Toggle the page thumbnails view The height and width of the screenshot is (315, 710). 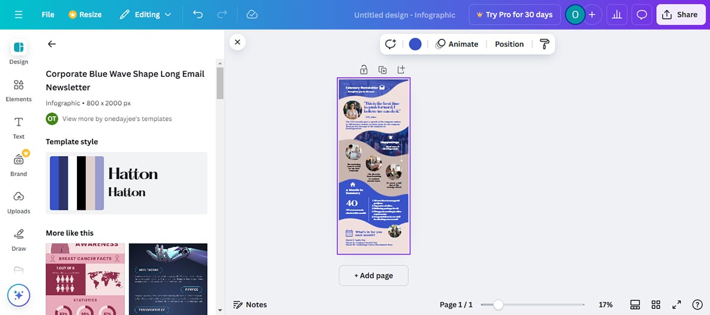coord(635,304)
